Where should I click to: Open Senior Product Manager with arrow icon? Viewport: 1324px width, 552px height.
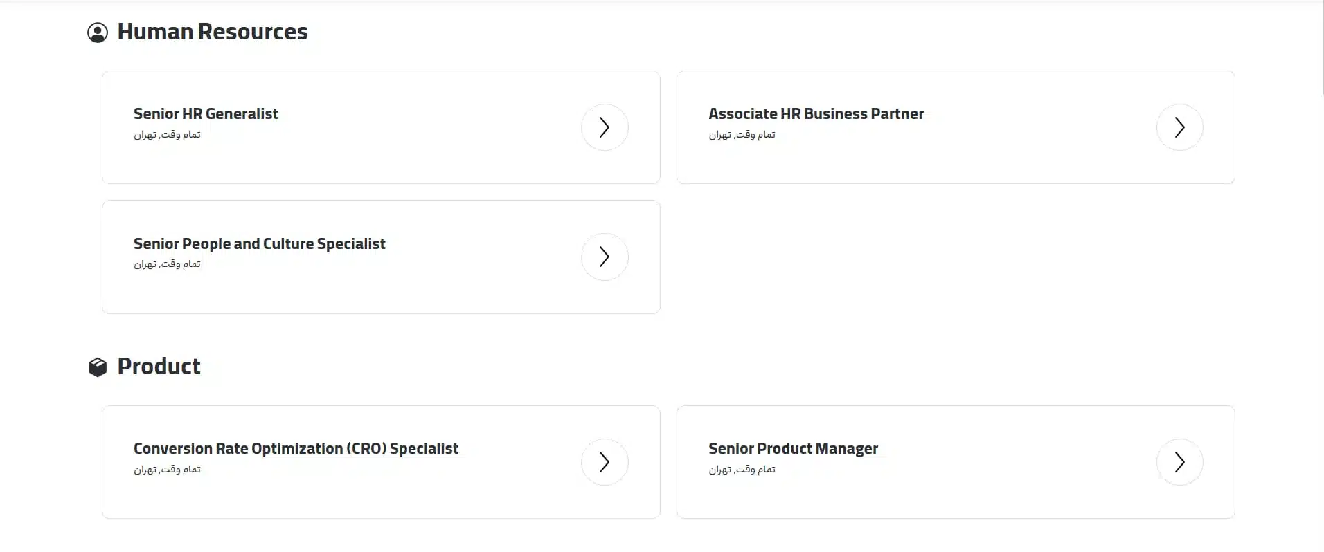point(1179,462)
